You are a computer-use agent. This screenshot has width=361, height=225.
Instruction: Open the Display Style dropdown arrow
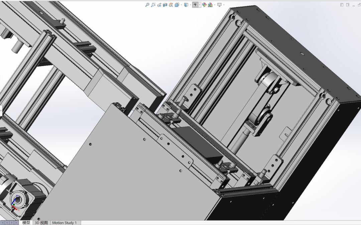point(191,5)
